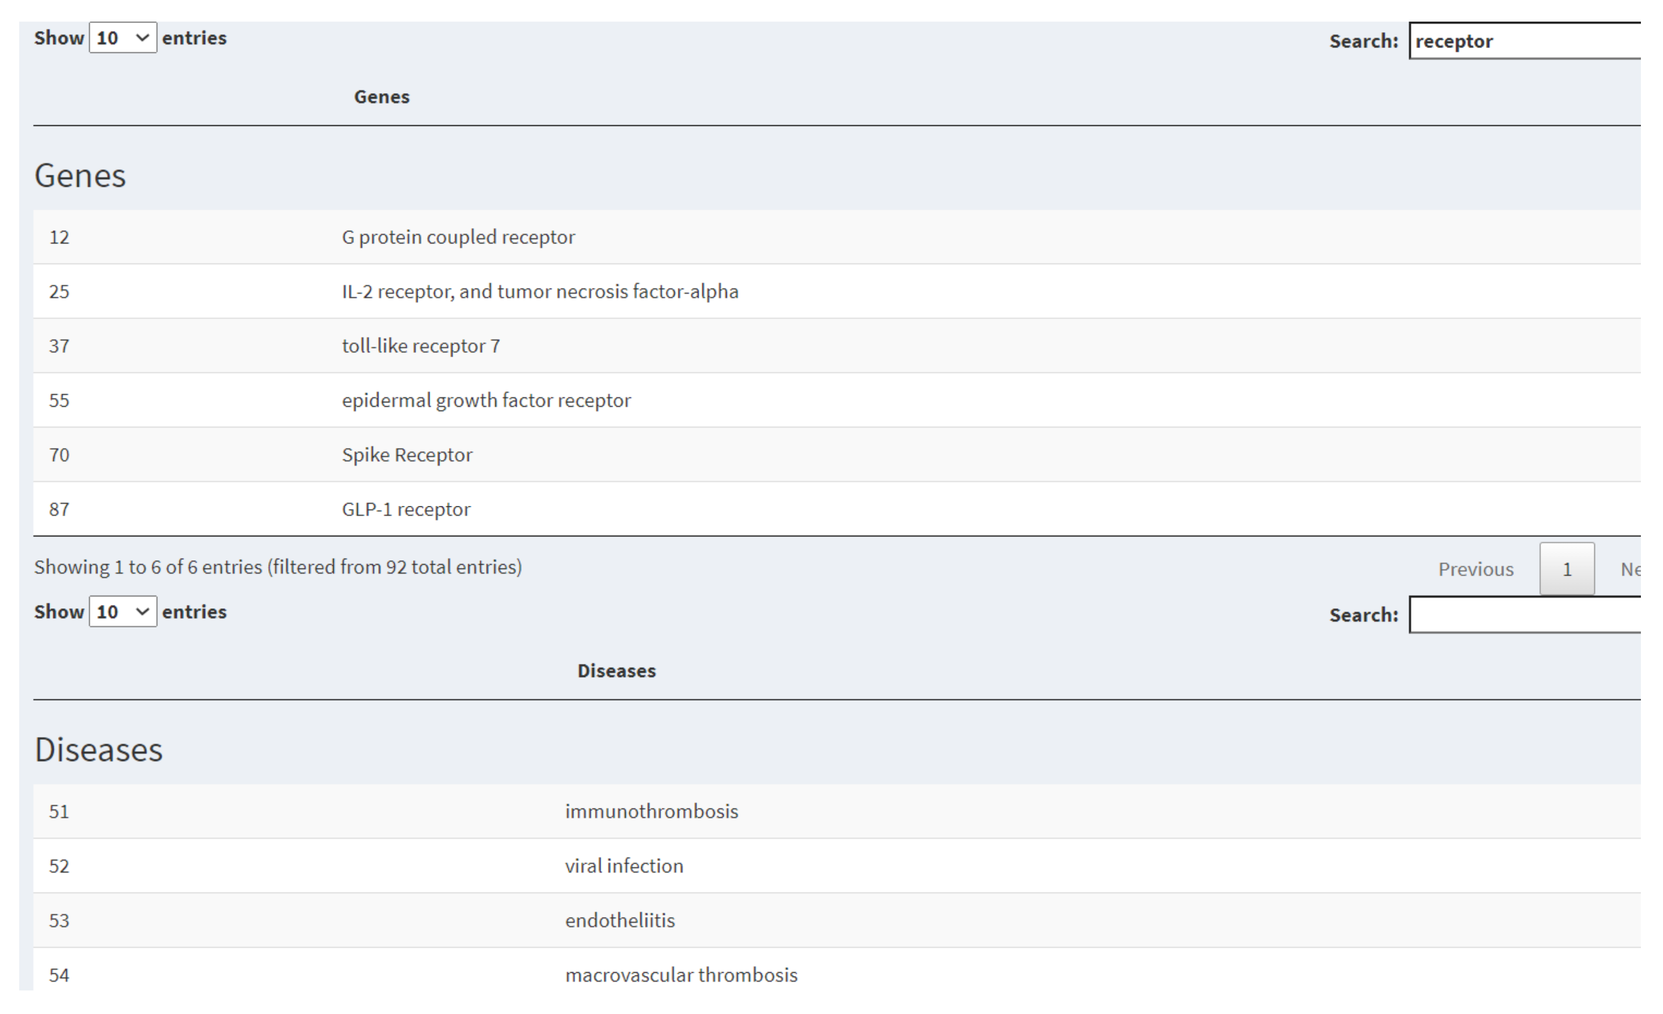The width and height of the screenshot is (1663, 1014).
Task: Sort by the Genes column header
Action: (x=381, y=97)
